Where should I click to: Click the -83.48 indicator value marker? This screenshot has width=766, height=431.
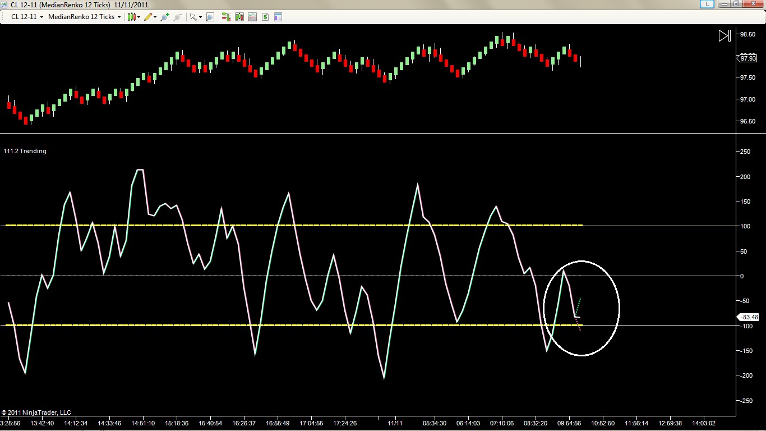[x=747, y=317]
